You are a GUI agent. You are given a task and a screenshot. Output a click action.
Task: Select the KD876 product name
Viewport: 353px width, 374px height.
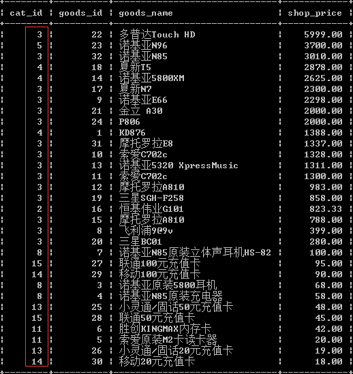tap(132, 133)
